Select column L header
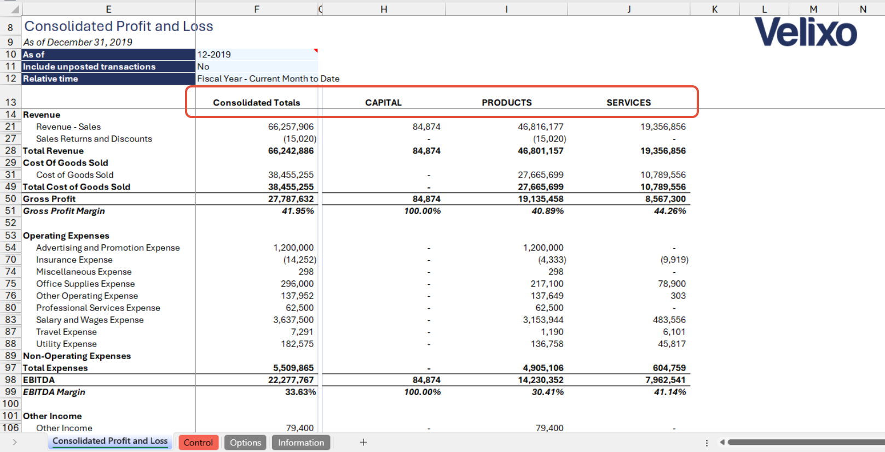Image resolution: width=885 pixels, height=452 pixels. click(x=764, y=9)
